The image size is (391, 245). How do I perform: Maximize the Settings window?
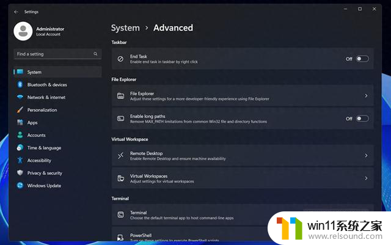pos(360,9)
